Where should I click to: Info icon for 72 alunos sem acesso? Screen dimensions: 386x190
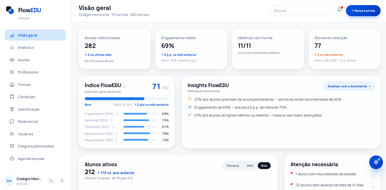pos(373,187)
